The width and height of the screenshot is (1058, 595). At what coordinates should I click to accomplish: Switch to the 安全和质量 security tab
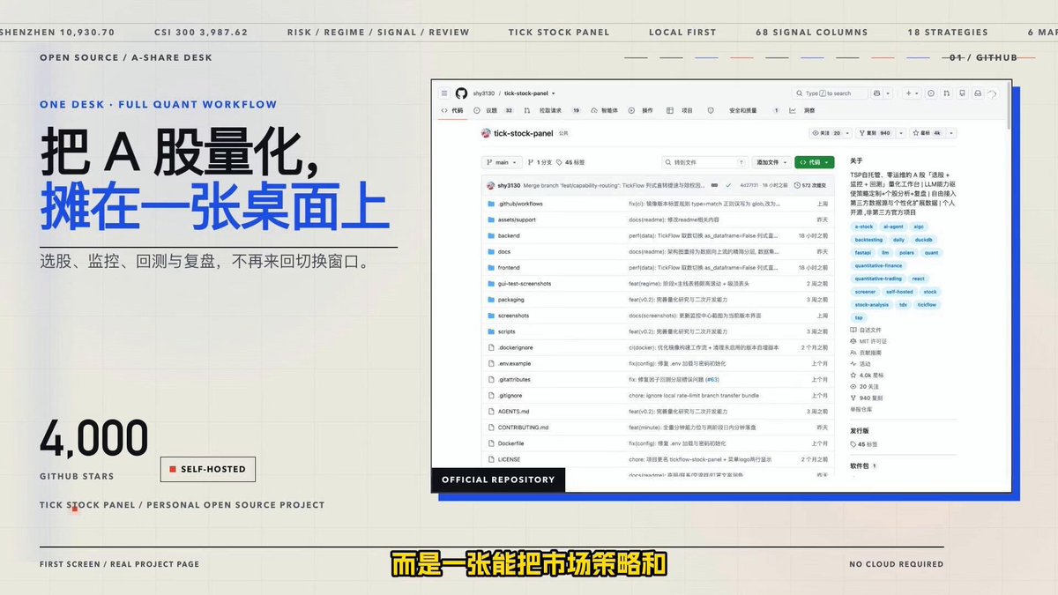pyautogui.click(x=746, y=110)
